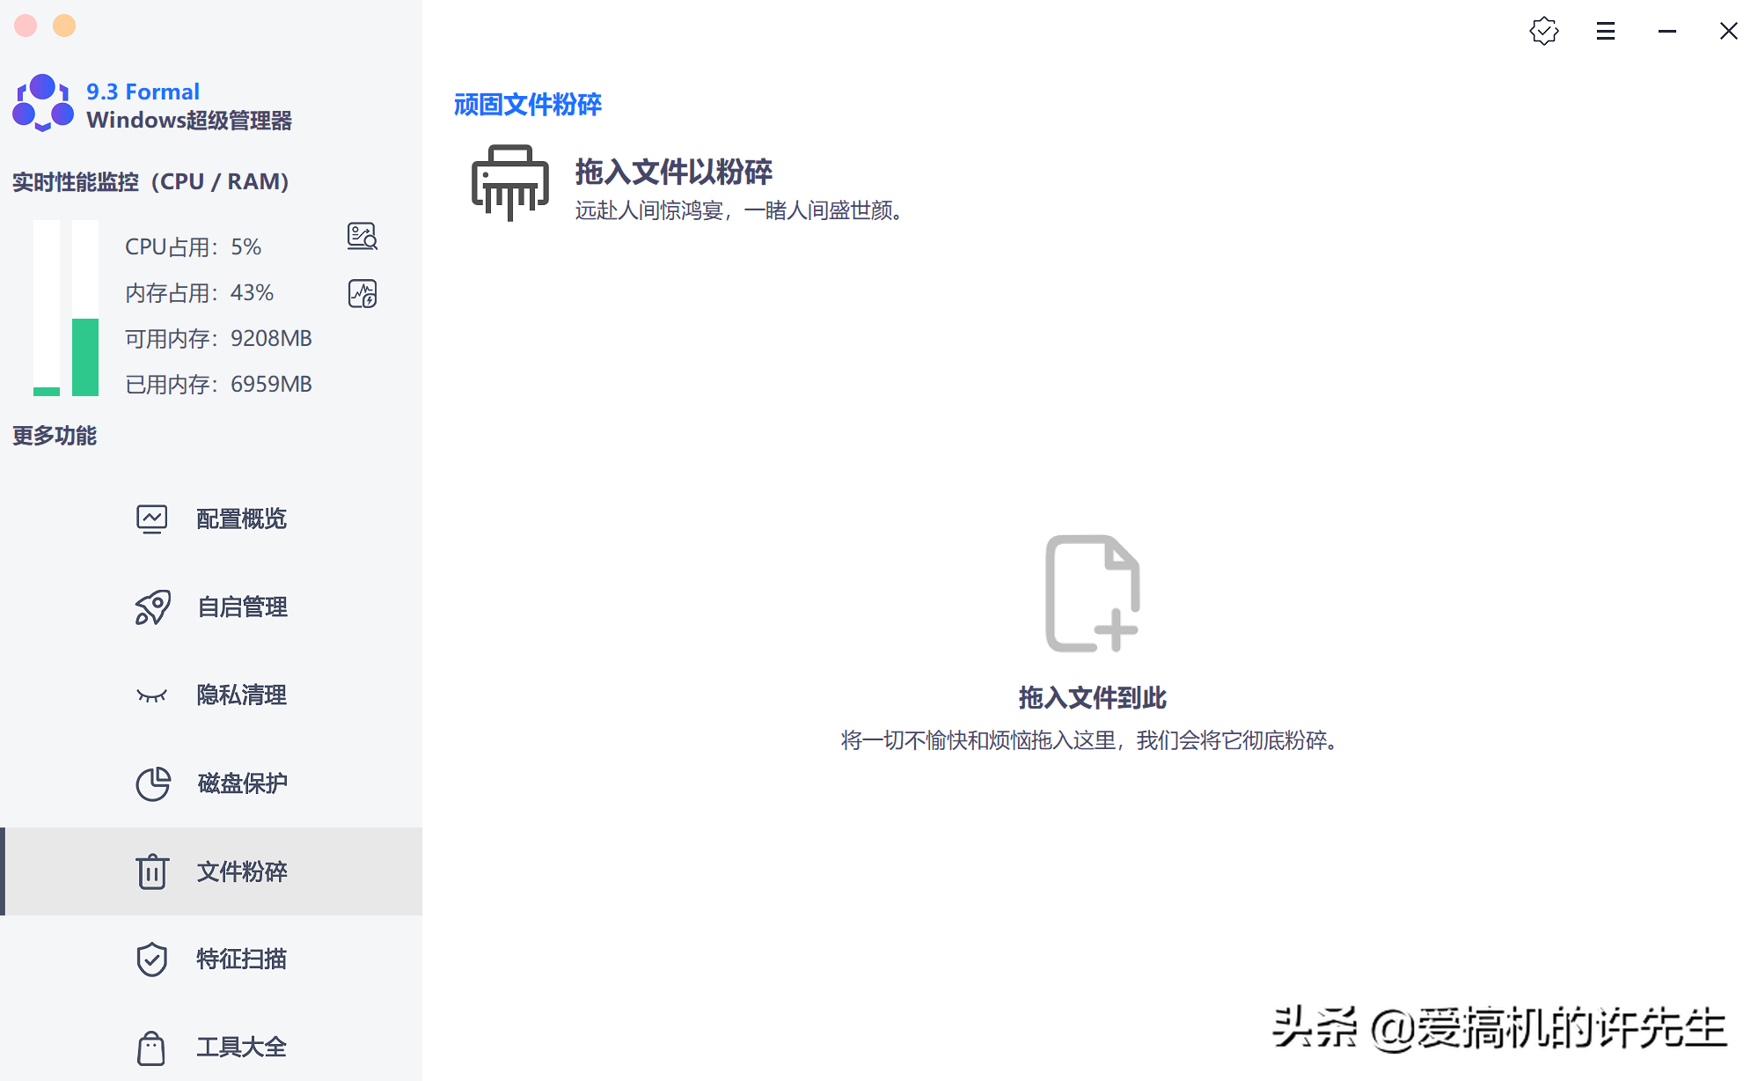Select 配置概览 in the sidebar
The height and width of the screenshot is (1081, 1758).
[241, 518]
